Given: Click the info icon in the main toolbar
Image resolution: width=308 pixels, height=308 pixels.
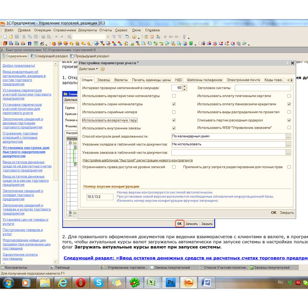Looking at the screenshot, I should click(134, 37).
